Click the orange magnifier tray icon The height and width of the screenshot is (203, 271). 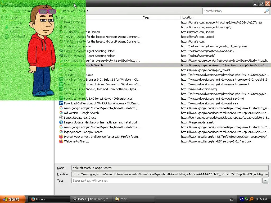[x=251, y=199]
